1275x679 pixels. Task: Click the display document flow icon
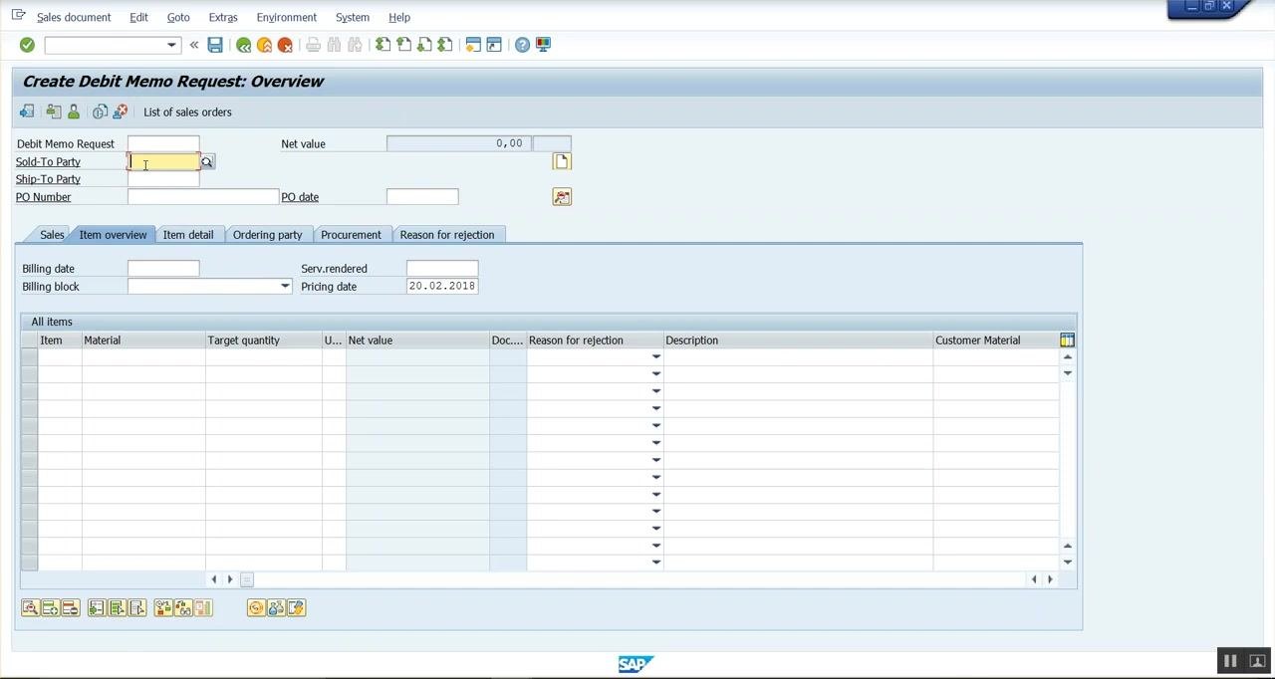pyautogui.click(x=27, y=112)
